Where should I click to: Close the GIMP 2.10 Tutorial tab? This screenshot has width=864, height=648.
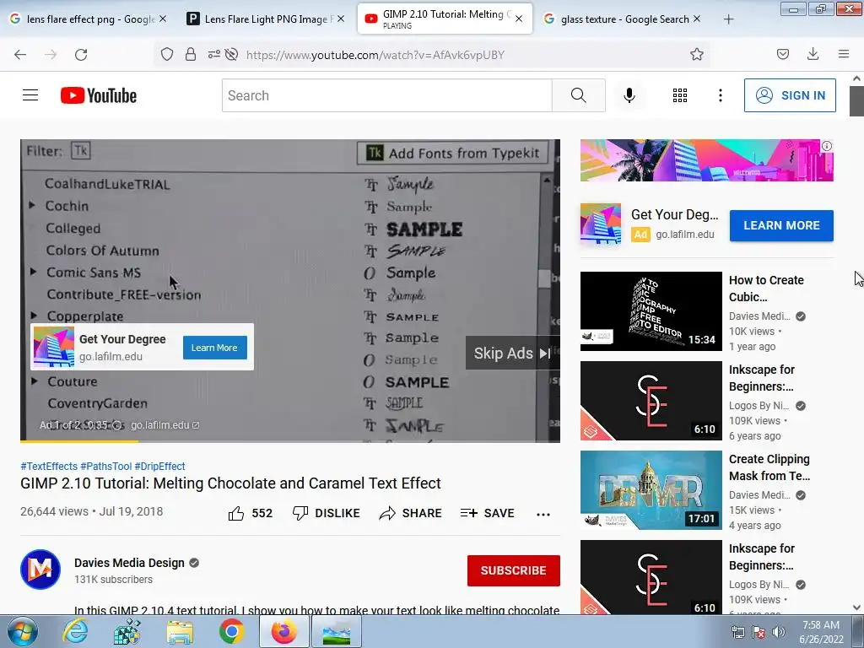pos(519,19)
